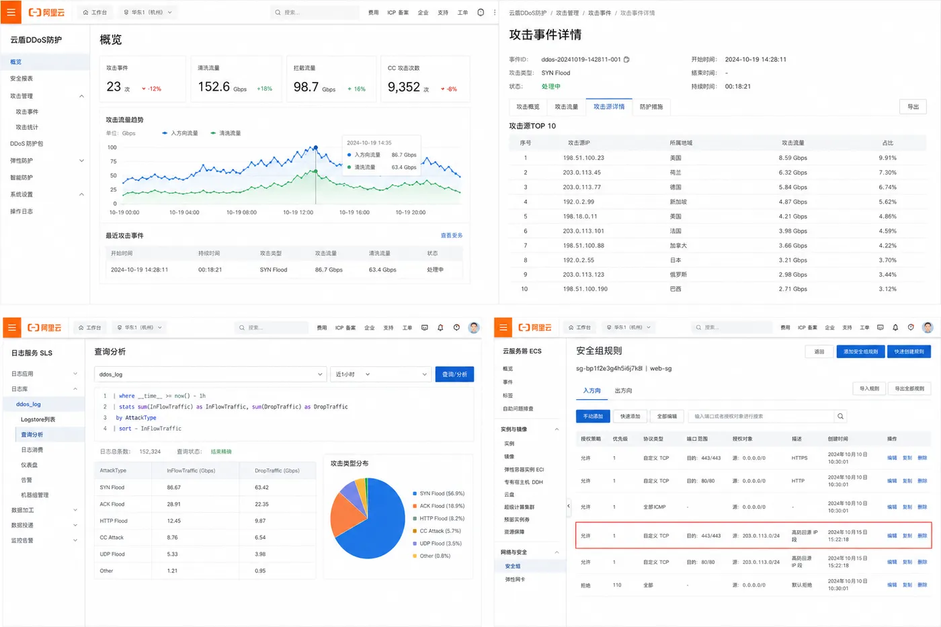This screenshot has width=941, height=627.
Task: Expand the 弹性防护 sidebar section
Action: (x=46, y=161)
